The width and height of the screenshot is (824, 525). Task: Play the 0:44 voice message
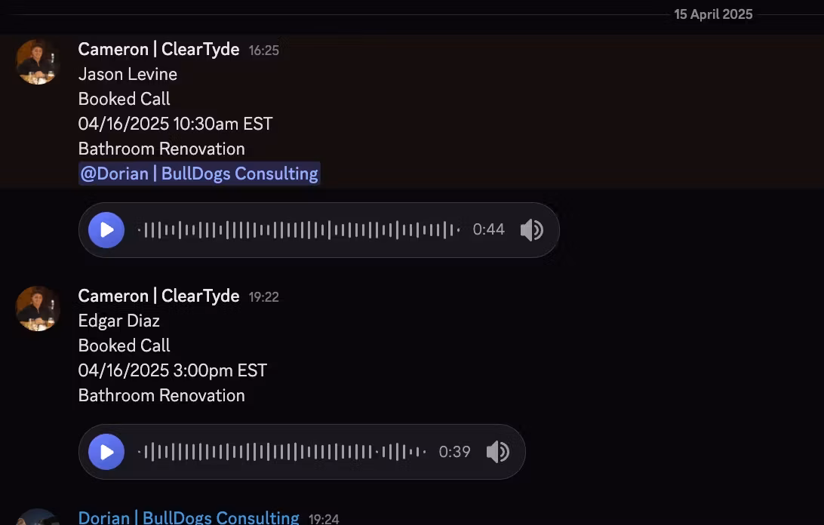pyautogui.click(x=106, y=230)
